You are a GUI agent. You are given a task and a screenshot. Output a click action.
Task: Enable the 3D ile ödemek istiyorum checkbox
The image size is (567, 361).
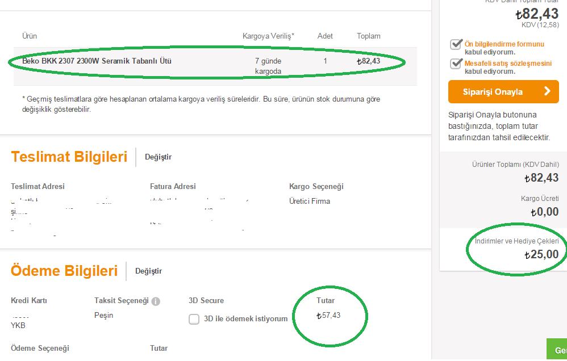(x=194, y=319)
